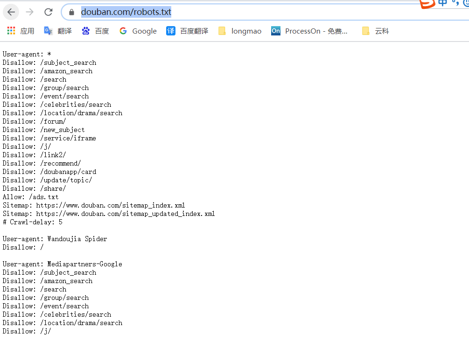Click the browser forward arrow

click(29, 12)
